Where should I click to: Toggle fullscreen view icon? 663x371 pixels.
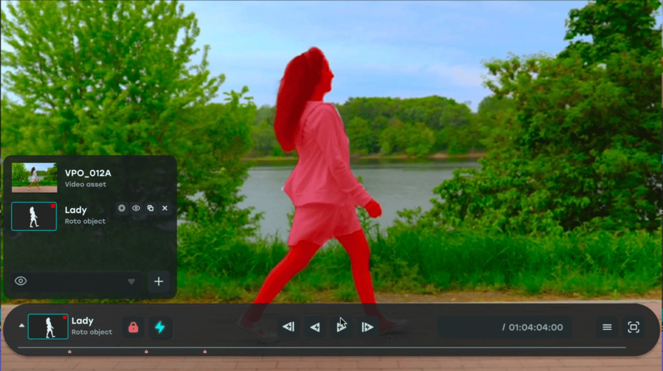[633, 327]
